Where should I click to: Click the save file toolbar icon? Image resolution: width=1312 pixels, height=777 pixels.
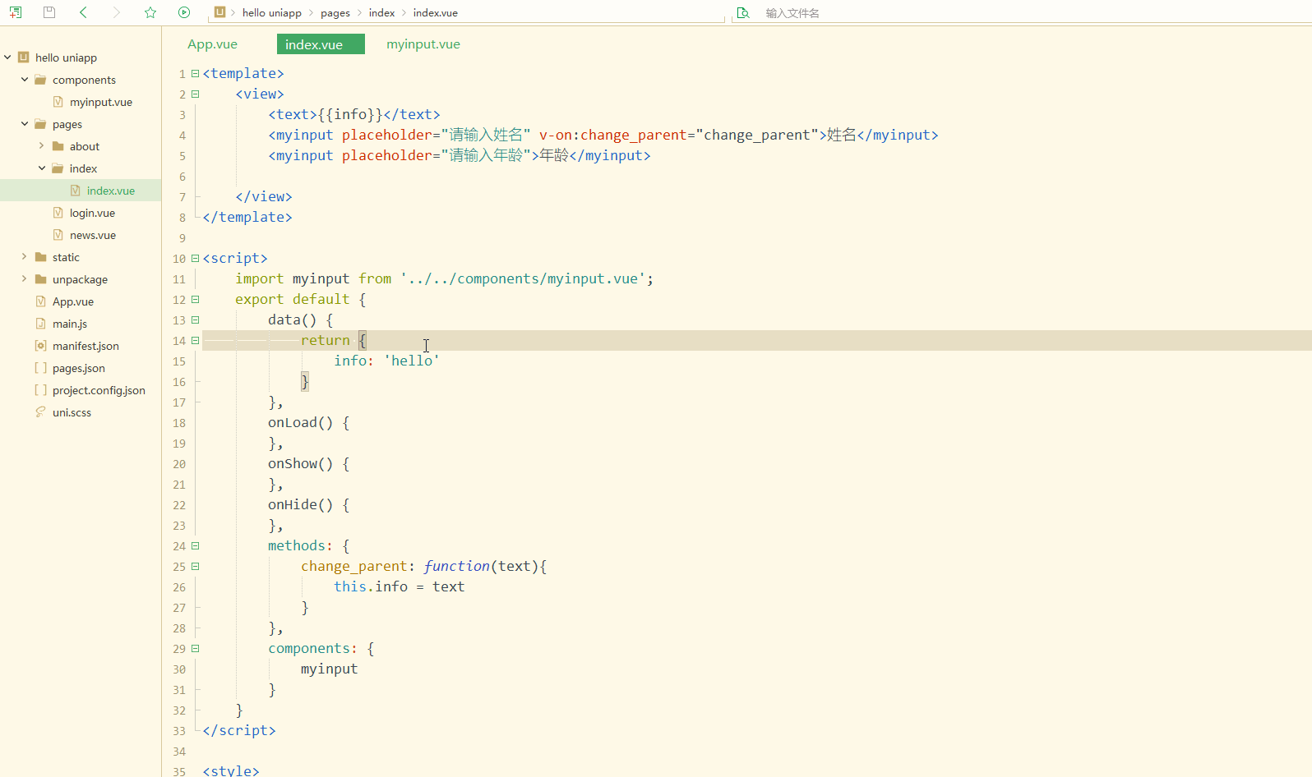[x=49, y=12]
